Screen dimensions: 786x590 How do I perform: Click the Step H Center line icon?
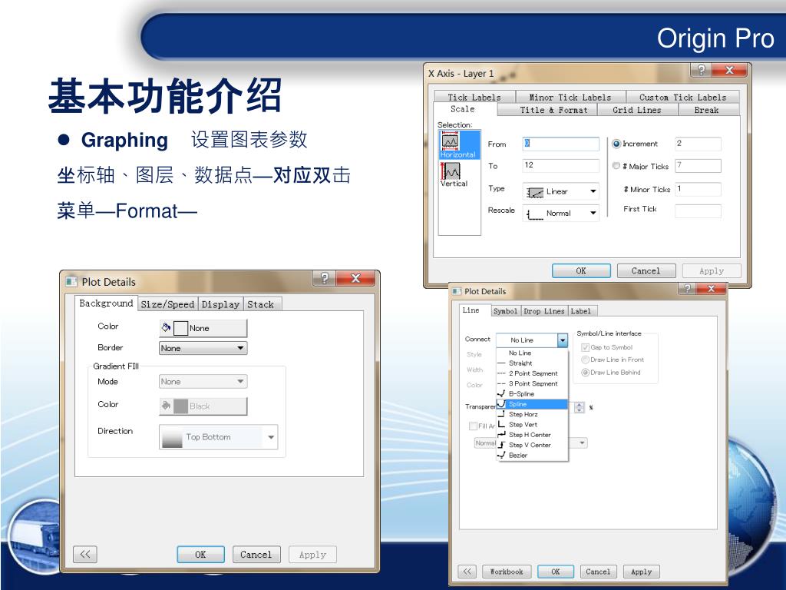[501, 435]
